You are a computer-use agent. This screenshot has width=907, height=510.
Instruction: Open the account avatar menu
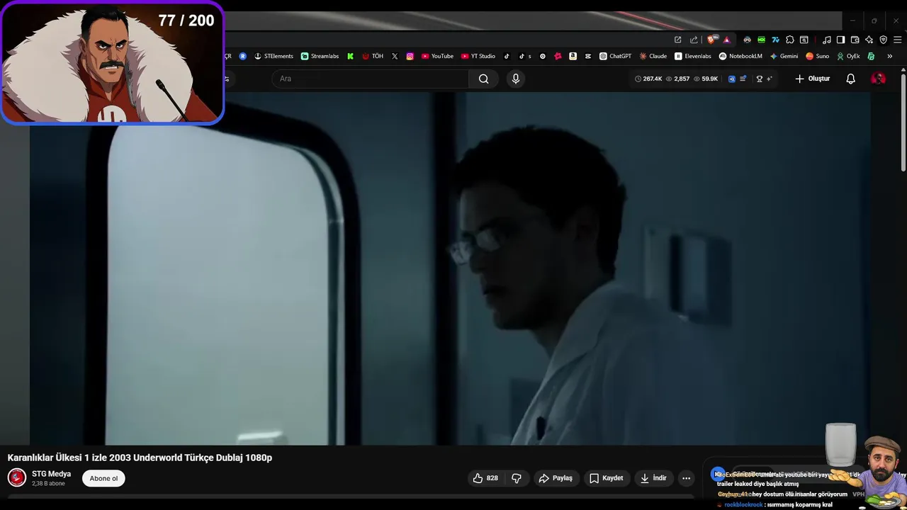[878, 79]
